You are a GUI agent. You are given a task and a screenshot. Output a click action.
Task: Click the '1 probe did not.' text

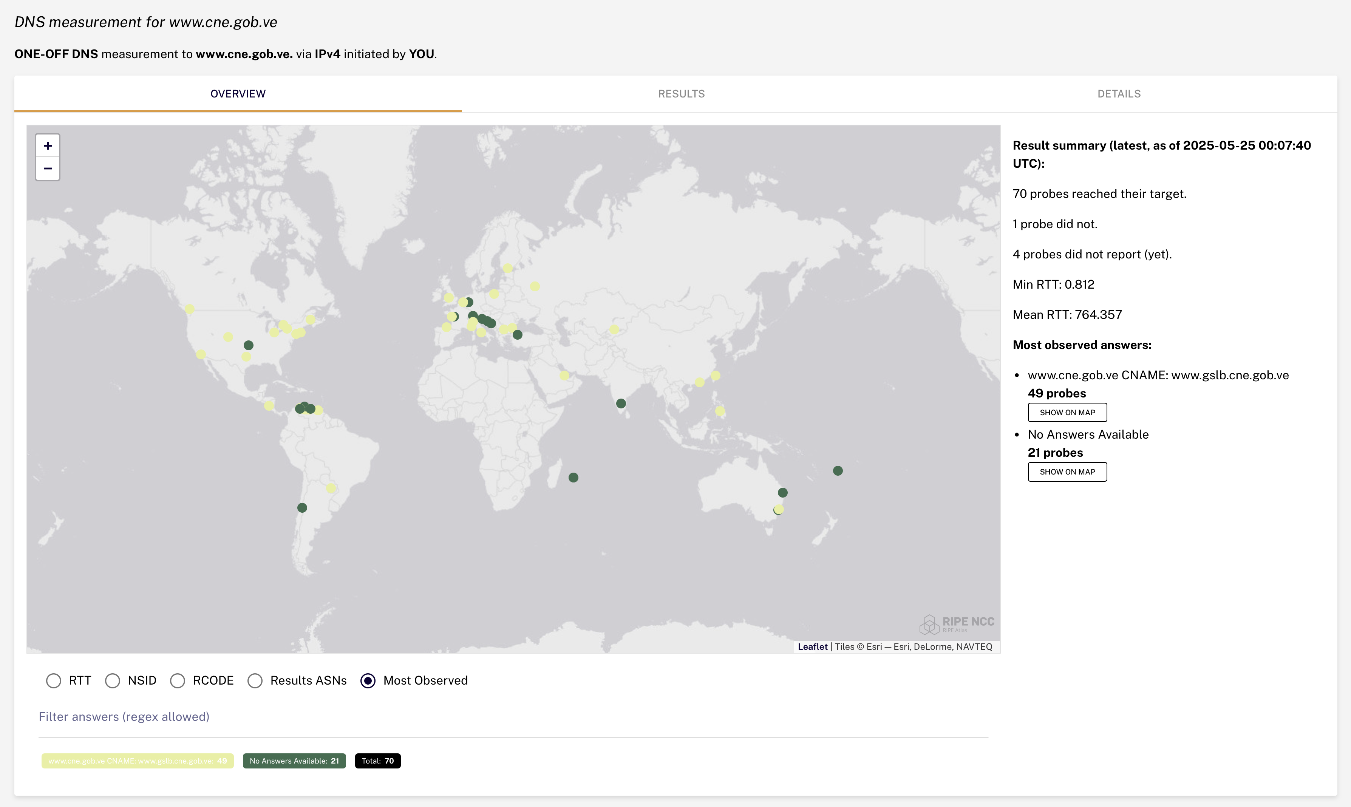click(1055, 224)
